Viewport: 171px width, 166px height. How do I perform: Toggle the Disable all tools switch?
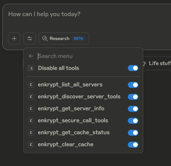[133, 68]
